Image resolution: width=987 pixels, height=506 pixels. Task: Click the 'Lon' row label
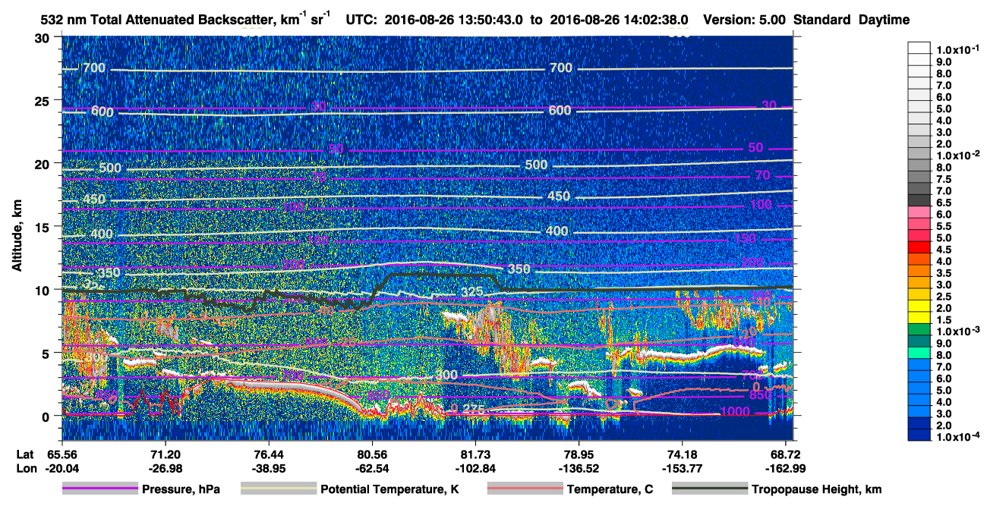[x=26, y=468]
